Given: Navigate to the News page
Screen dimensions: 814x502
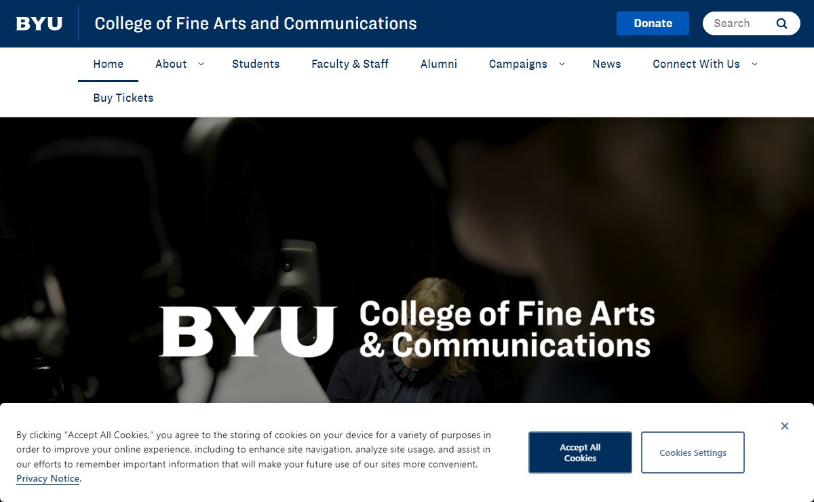Looking at the screenshot, I should 606,64.
